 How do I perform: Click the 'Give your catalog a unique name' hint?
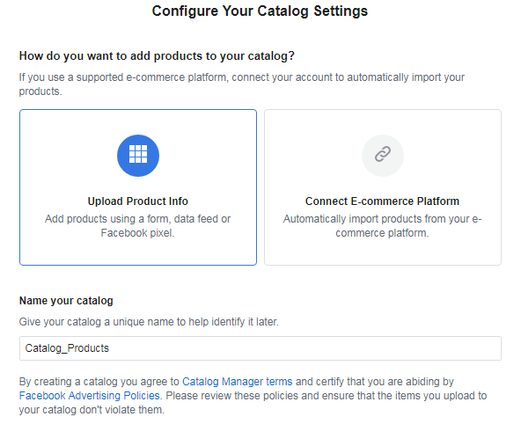click(x=149, y=322)
